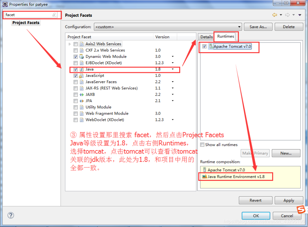This screenshot has height=227, width=308.
Task: Click the Dynamic Web Module globe icon
Action: click(82, 57)
